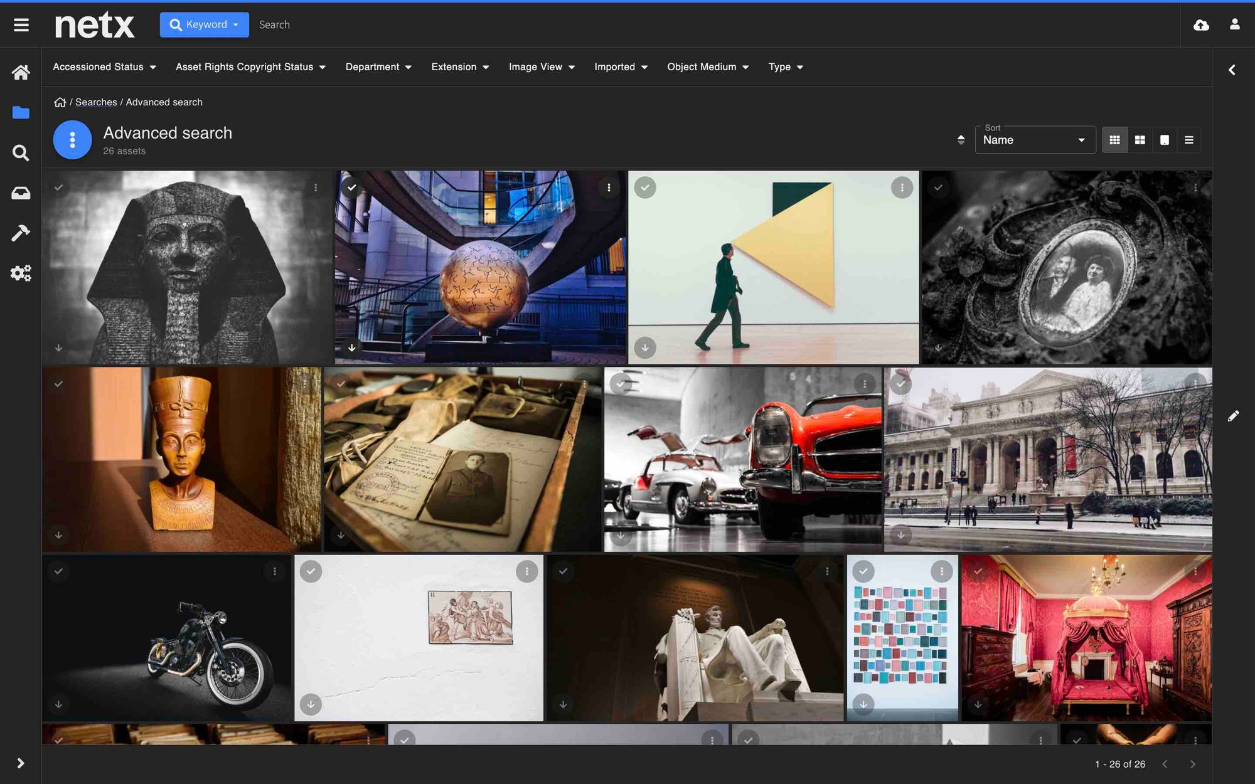Viewport: 1255px width, 784px height.
Task: Download the yellow triangle gallery image
Action: pos(645,347)
